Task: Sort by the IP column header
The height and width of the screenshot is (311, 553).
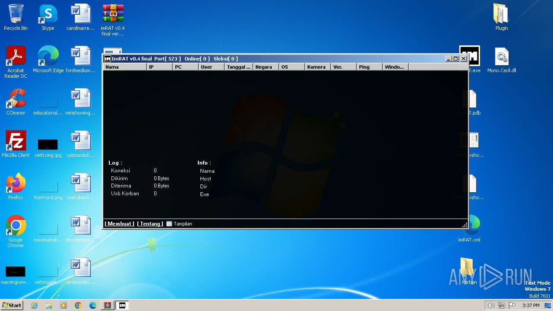Action: pos(160,67)
